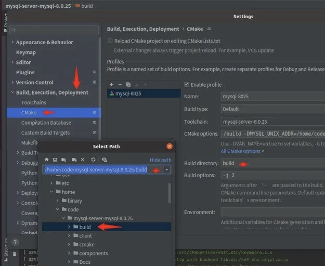Select Compilation Database in settings list
Image resolution: width=325 pixels, height=266 pixels.
tap(46, 123)
